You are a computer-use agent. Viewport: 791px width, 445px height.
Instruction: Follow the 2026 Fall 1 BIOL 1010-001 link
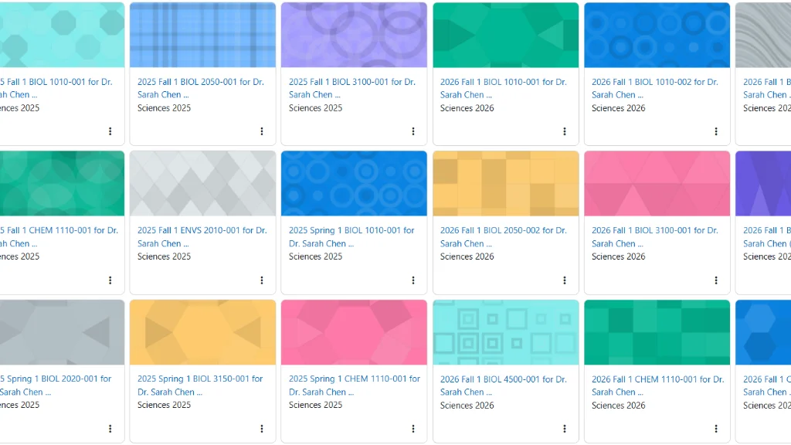[x=504, y=88]
